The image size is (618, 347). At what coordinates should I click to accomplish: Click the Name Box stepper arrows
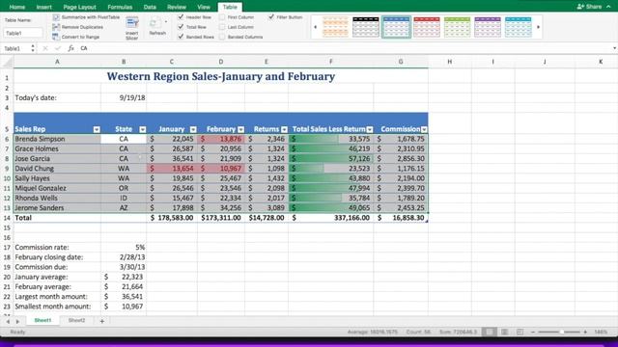click(x=33, y=48)
